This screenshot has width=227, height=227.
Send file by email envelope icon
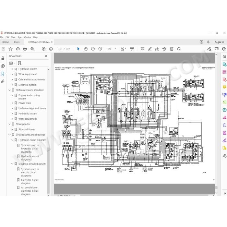pos(217,49)
